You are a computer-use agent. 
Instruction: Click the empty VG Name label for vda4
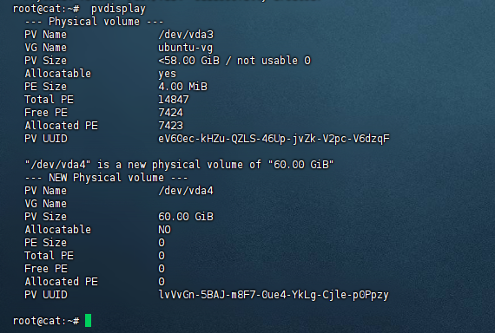point(46,204)
